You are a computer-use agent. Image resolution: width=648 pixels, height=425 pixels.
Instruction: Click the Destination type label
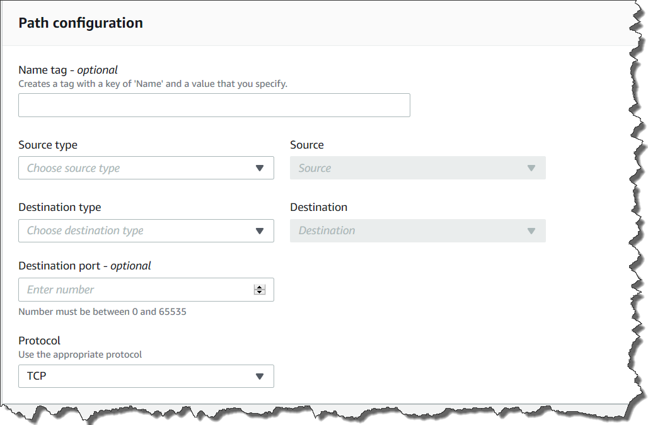(x=60, y=207)
